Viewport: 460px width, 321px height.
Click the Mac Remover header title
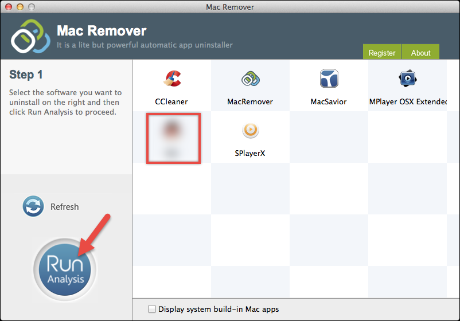pos(102,31)
